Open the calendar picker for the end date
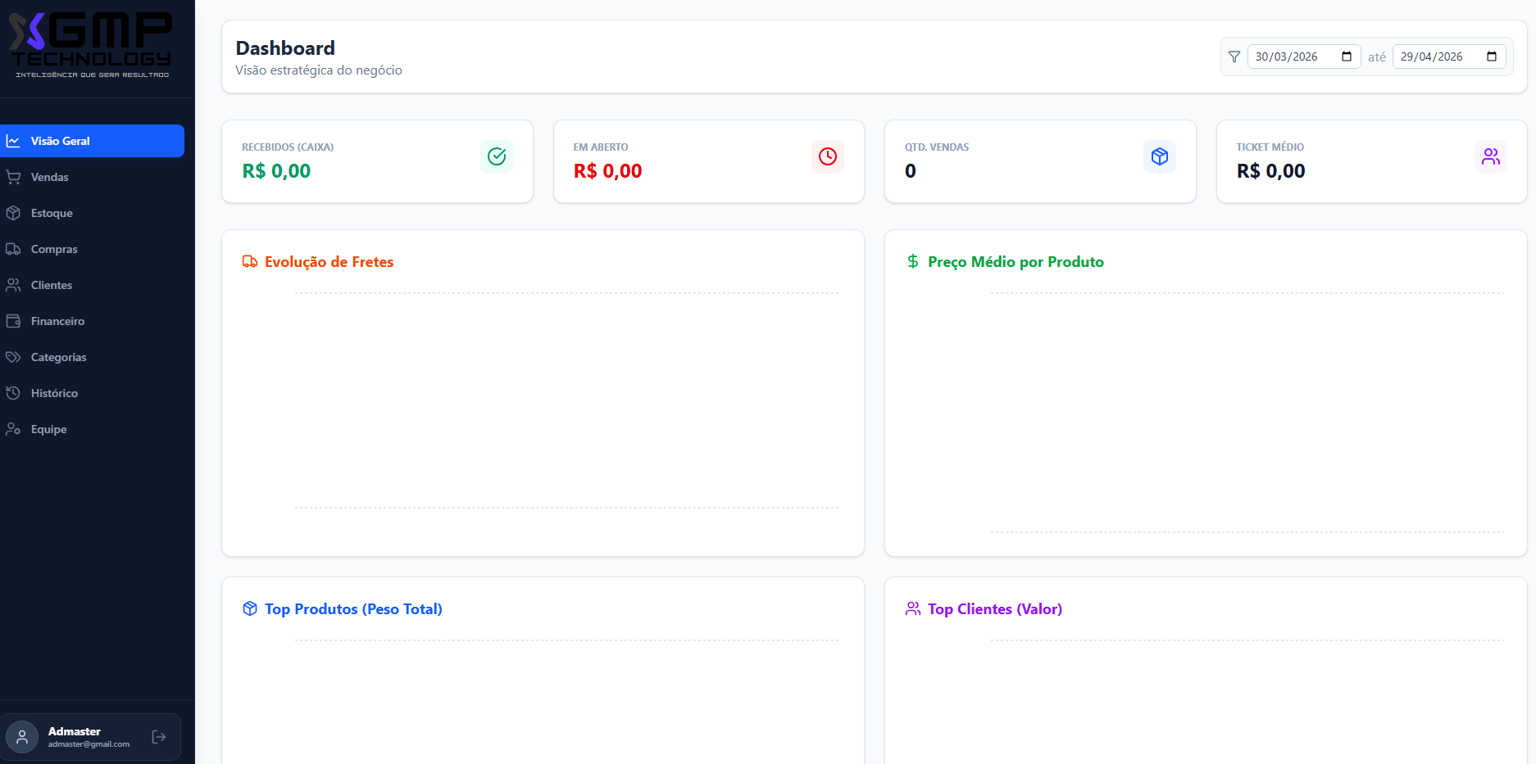This screenshot has width=1536, height=764. pos(1491,57)
